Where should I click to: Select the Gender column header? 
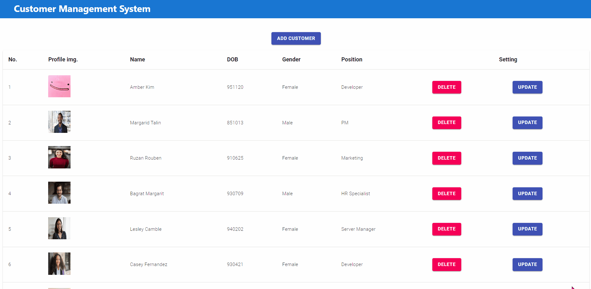pyautogui.click(x=291, y=59)
